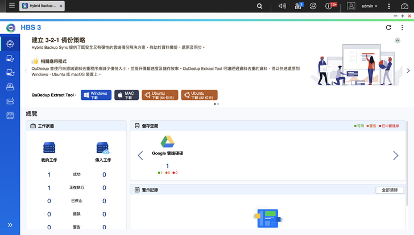
Task: Download QuDedup Extract Tool for Windows
Action: point(96,95)
